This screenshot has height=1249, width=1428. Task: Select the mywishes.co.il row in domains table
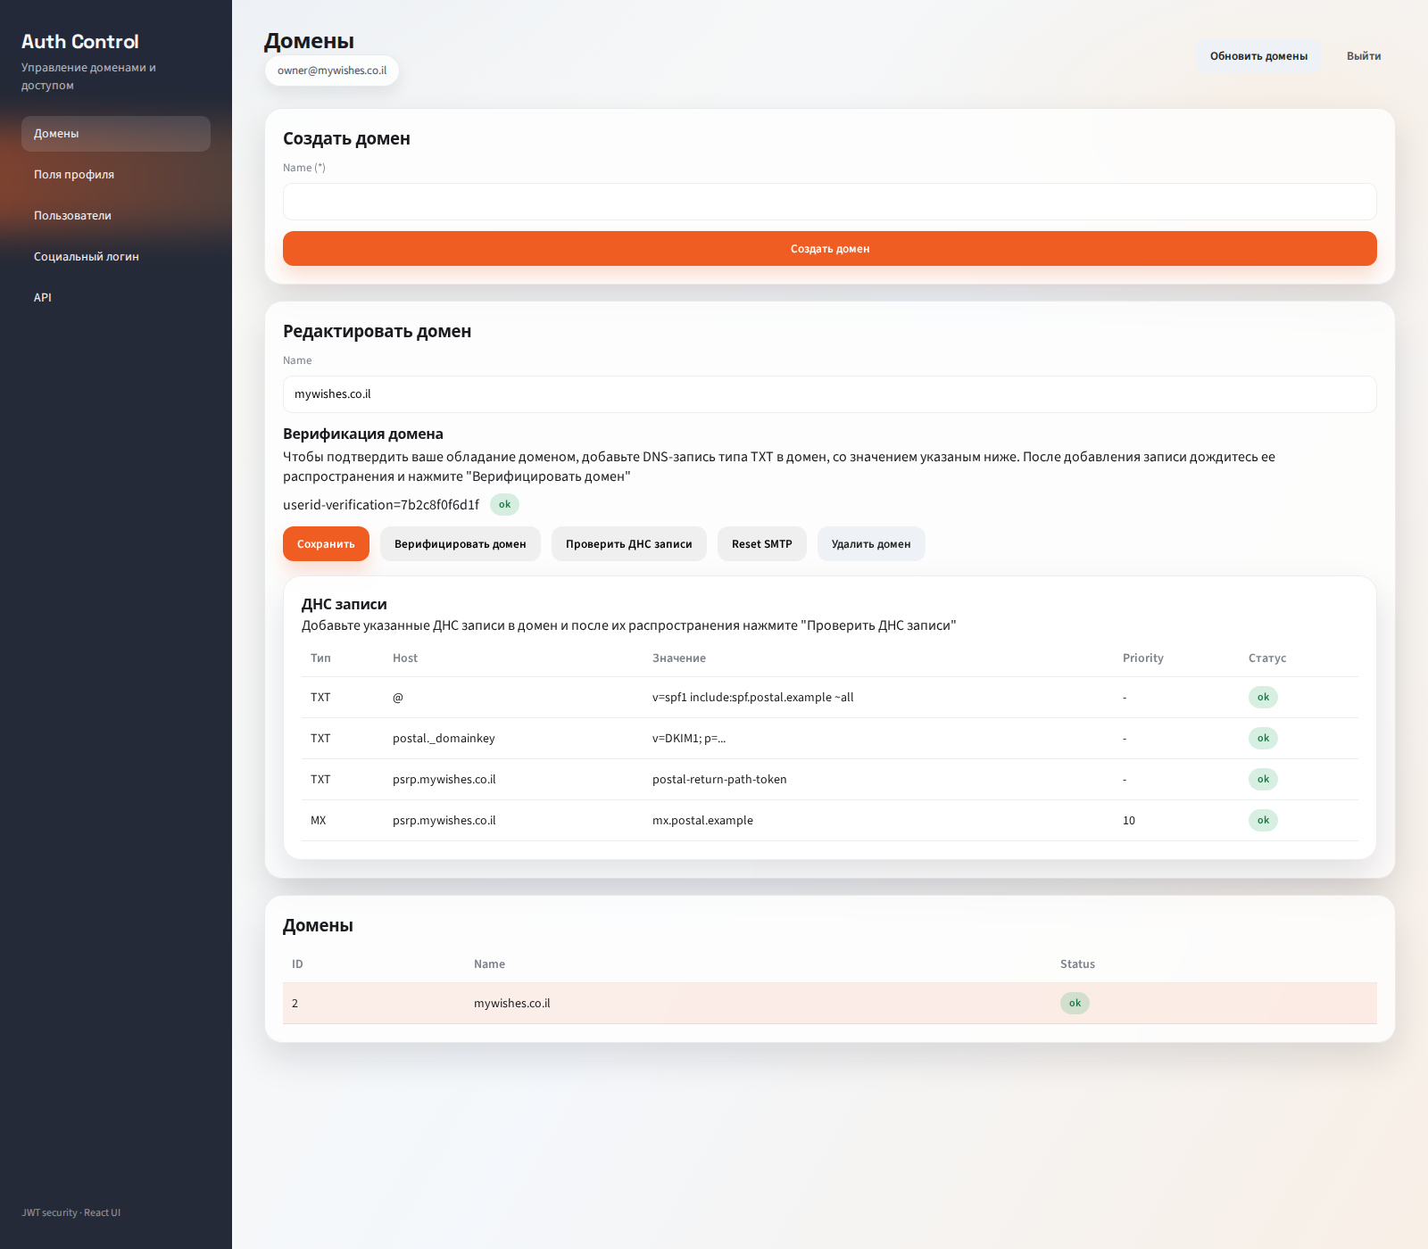(829, 1004)
